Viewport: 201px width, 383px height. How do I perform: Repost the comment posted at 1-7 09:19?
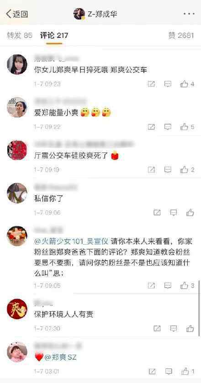pyautogui.click(x=151, y=170)
